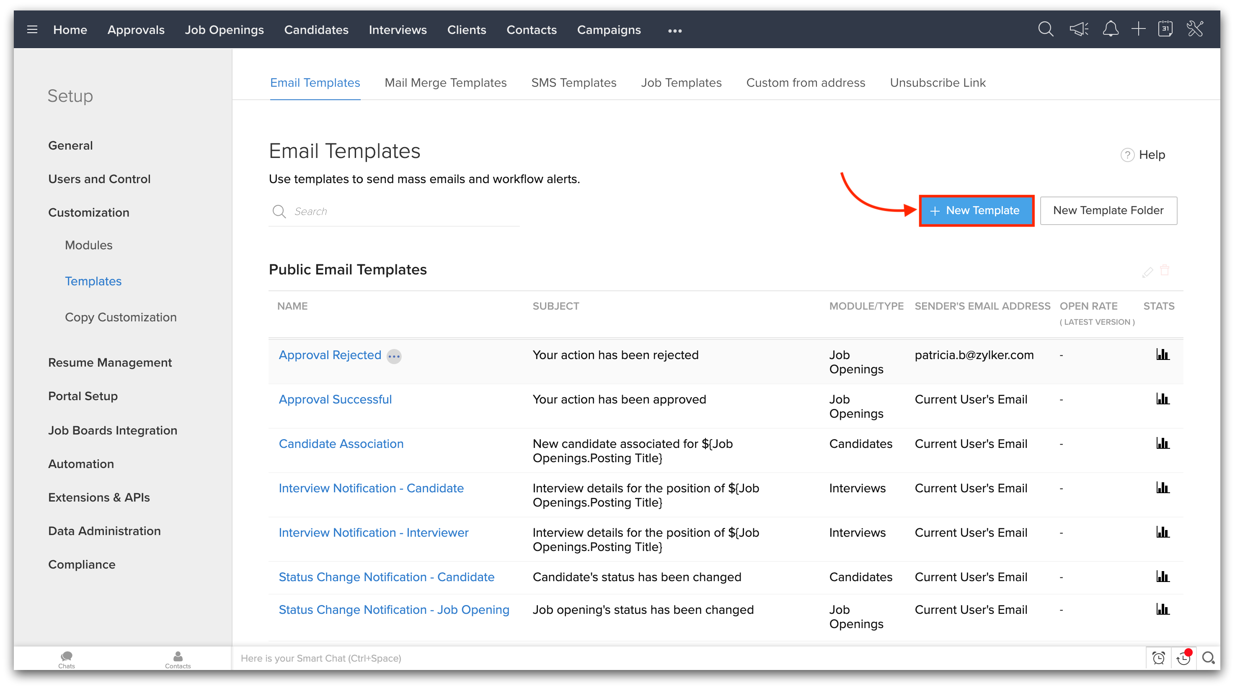
Task: View stats chart for Approval Rejected
Action: [x=1163, y=355]
